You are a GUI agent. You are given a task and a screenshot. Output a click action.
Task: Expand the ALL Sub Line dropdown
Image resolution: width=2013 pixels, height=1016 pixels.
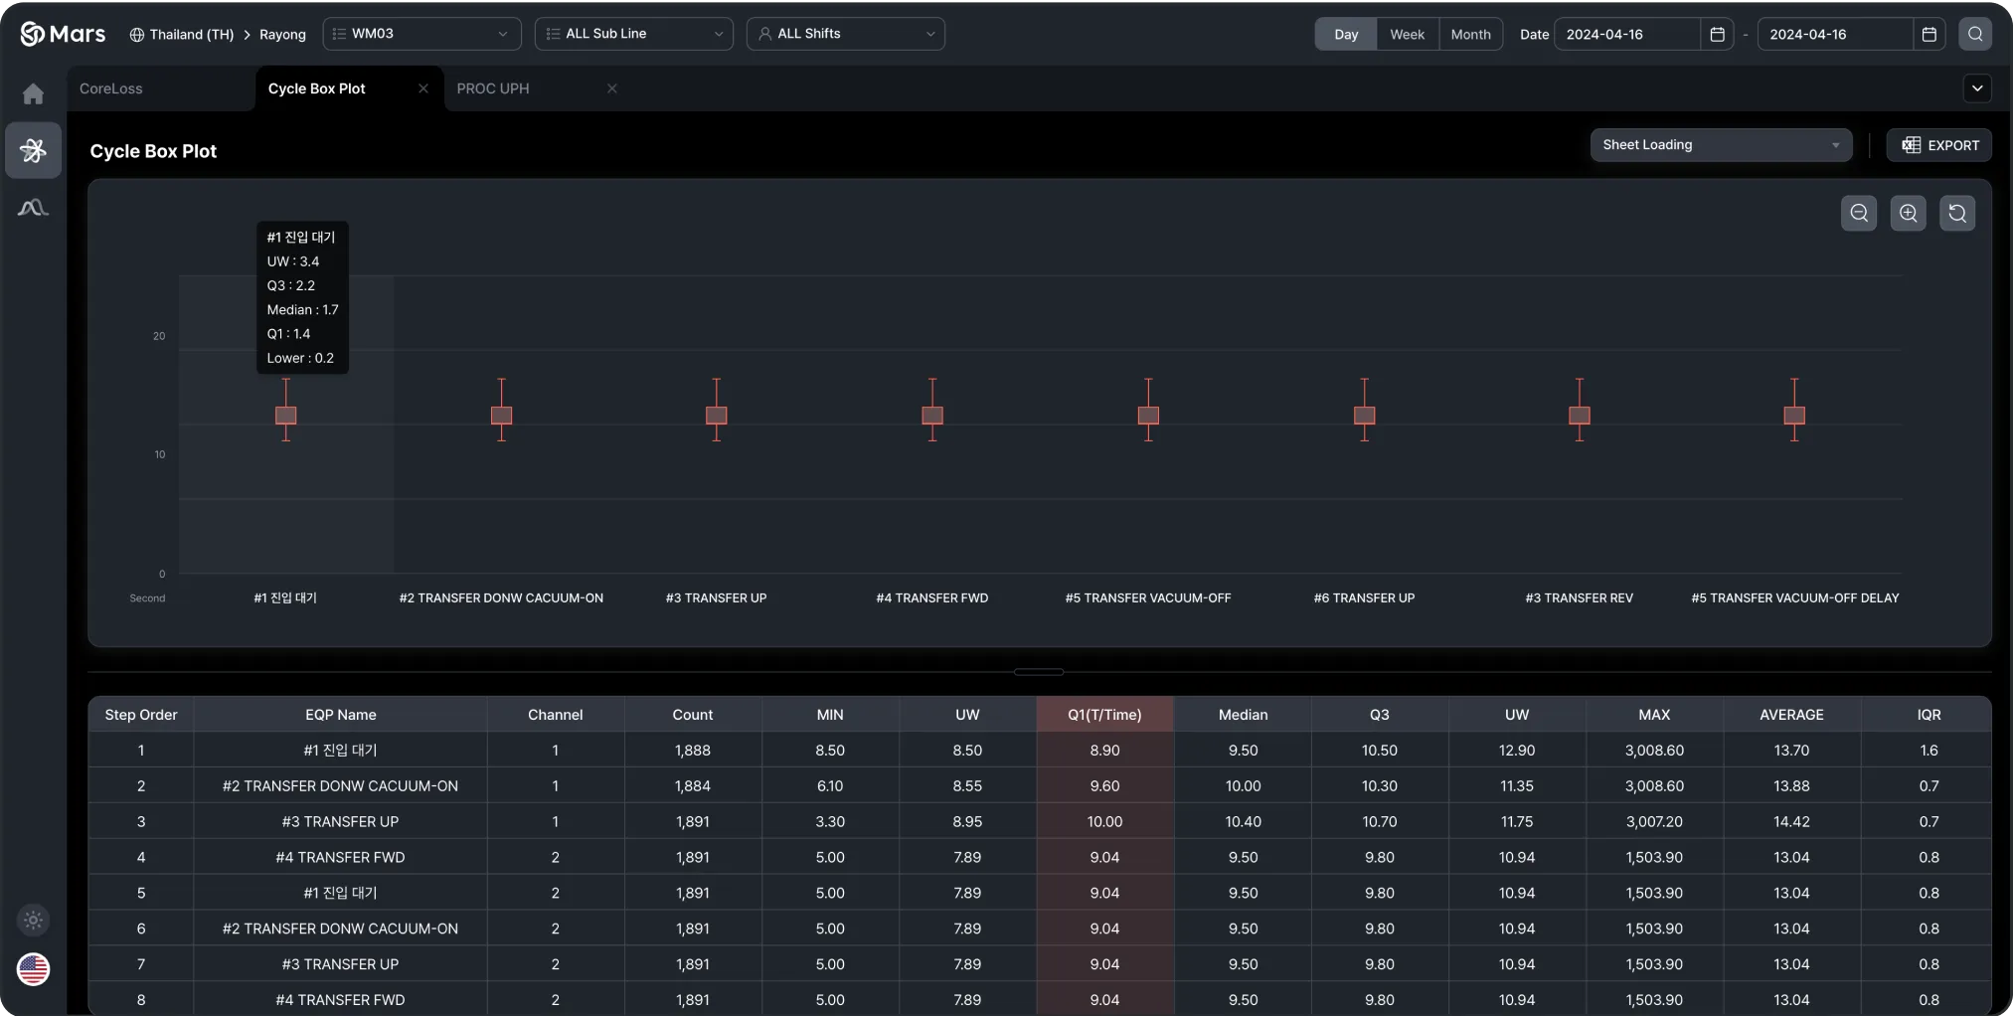(633, 34)
